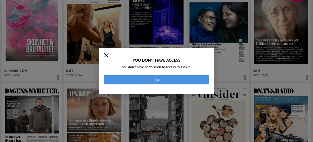Click trash icon for Del B 2023-02-25
Image resolution: width=313 pixels, height=142 pixels.
(307, 77)
